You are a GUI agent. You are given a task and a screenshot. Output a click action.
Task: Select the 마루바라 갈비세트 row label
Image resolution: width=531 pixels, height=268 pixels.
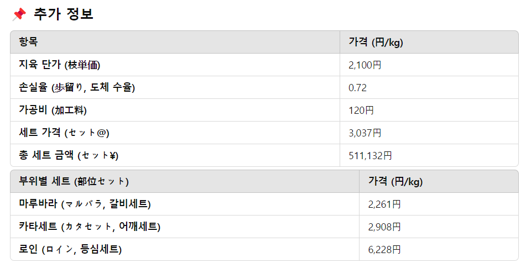click(85, 204)
